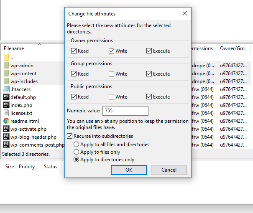
Task: Click the .htaccess notepad file icon
Action: (x=6, y=89)
